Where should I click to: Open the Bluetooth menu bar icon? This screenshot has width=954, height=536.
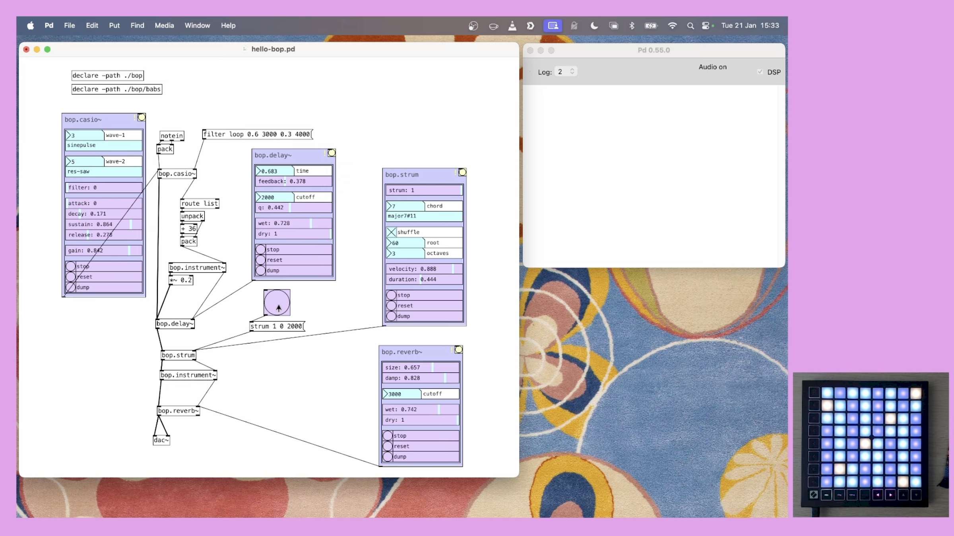(632, 25)
